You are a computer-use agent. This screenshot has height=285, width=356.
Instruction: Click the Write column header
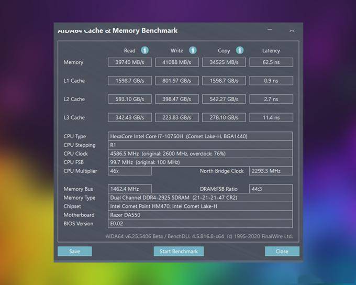click(x=177, y=51)
